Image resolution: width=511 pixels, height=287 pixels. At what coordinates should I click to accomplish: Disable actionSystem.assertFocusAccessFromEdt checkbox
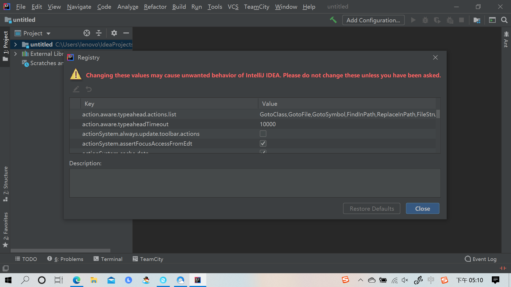(x=263, y=143)
